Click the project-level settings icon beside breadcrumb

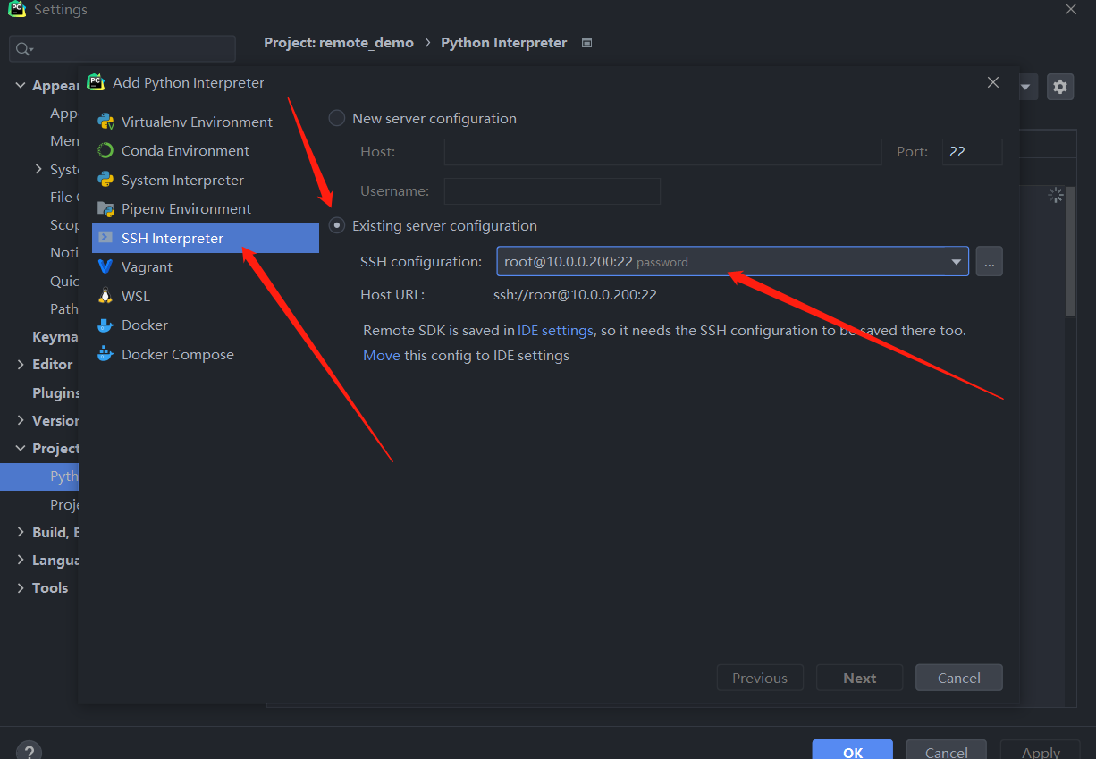(x=586, y=43)
